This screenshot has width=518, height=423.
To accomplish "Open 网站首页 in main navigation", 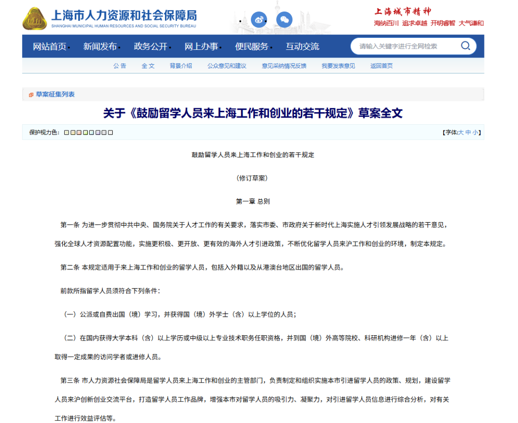I will (x=49, y=47).
